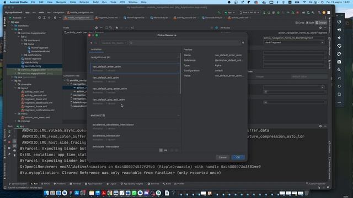Open the Navigate menu
Image resolution: width=353 pixels, height=198 pixels.
[x=61, y=2]
